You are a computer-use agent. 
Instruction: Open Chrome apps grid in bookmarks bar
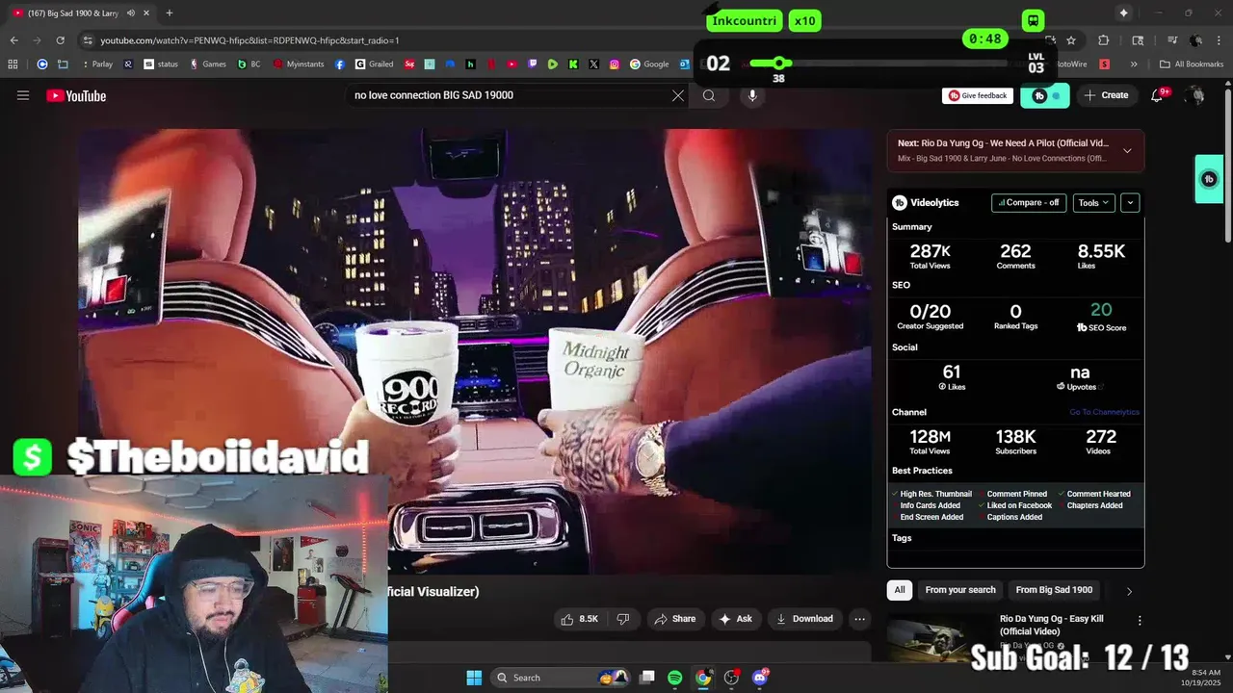coord(13,64)
